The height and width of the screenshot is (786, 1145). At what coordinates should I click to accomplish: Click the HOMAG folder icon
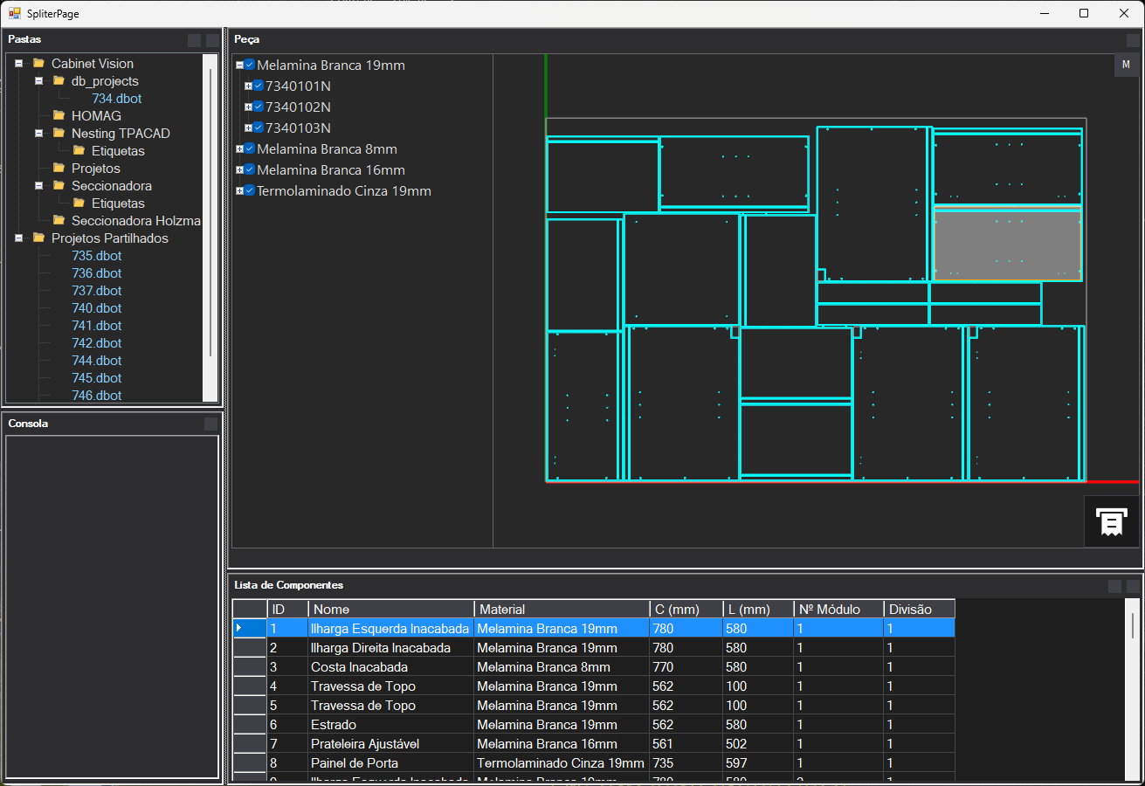[x=59, y=116]
